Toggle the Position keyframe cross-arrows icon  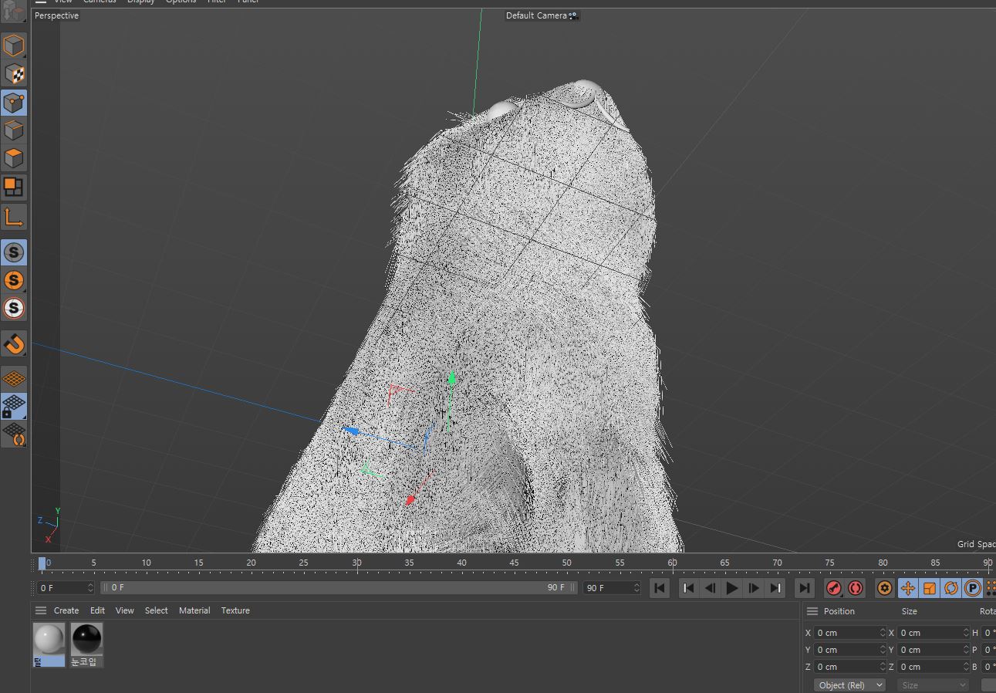[x=908, y=588]
